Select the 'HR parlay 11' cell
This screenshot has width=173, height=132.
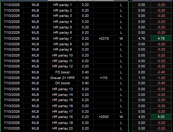62,61
